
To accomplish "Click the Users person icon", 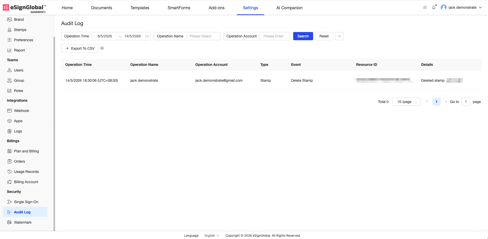I will pos(9,70).
